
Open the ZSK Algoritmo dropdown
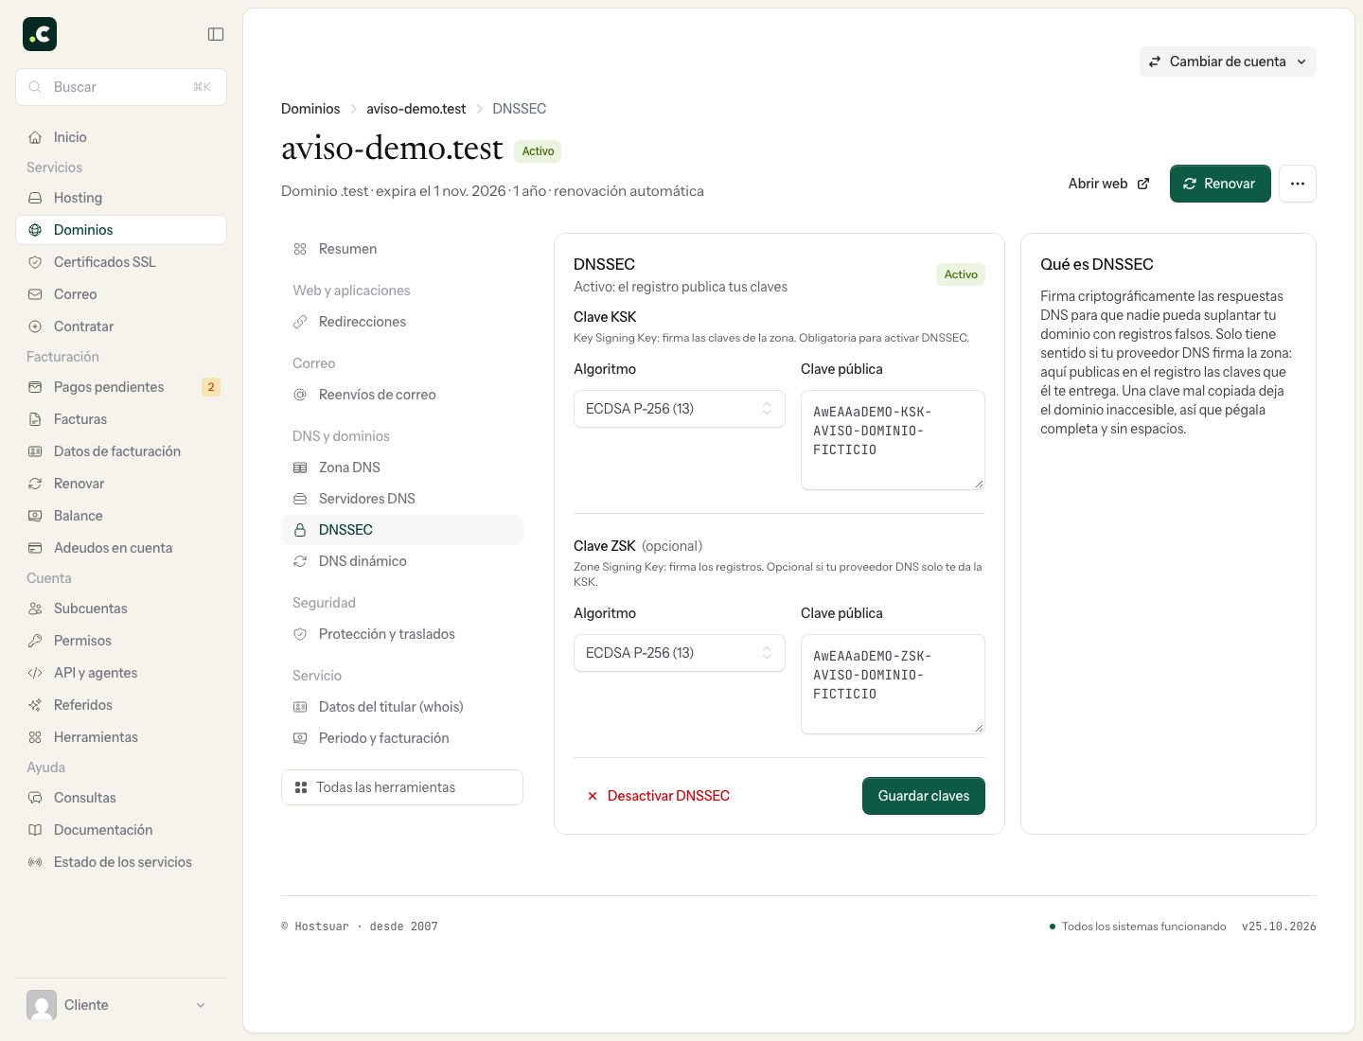point(680,653)
